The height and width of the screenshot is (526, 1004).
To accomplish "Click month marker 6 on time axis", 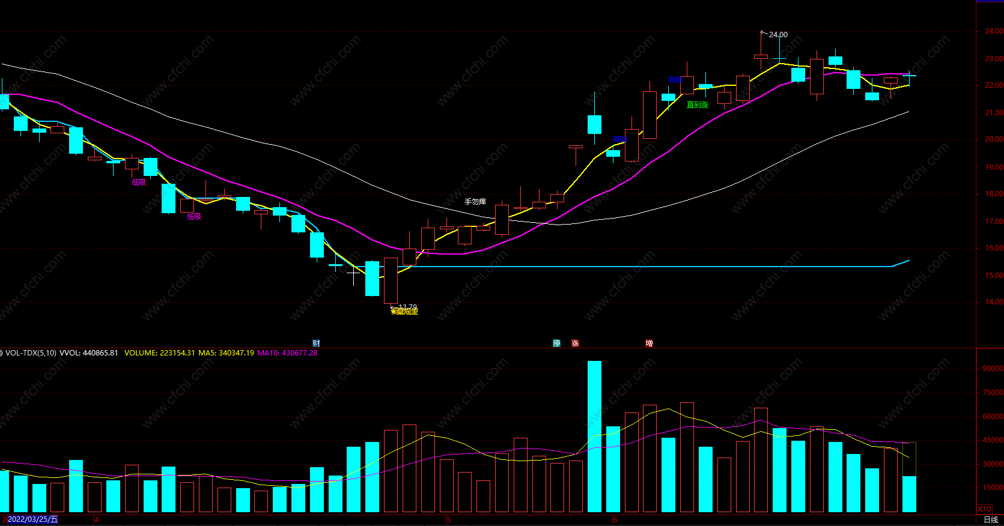I will coord(615,520).
